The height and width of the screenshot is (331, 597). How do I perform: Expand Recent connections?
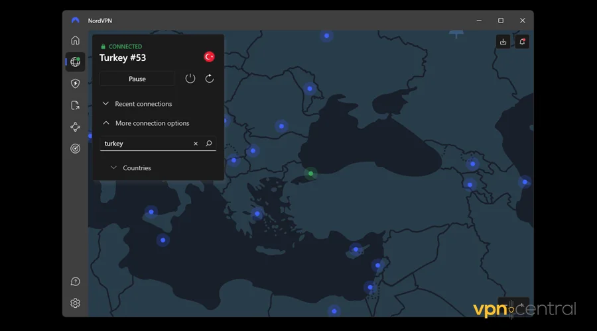(x=137, y=104)
